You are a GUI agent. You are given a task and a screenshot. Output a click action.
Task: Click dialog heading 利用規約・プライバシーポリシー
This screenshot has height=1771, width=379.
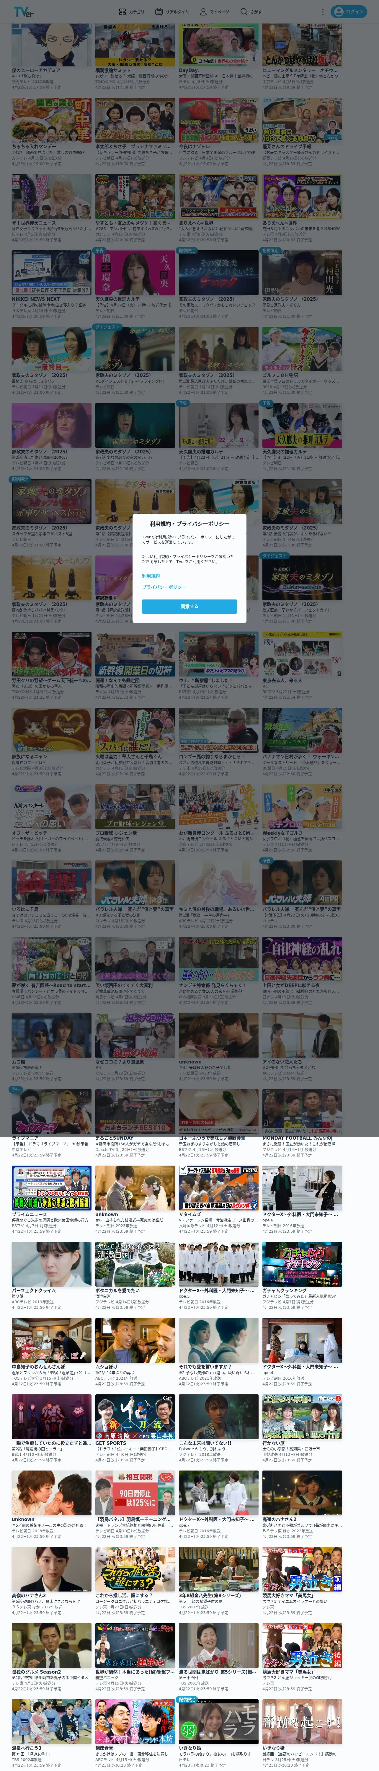[189, 524]
